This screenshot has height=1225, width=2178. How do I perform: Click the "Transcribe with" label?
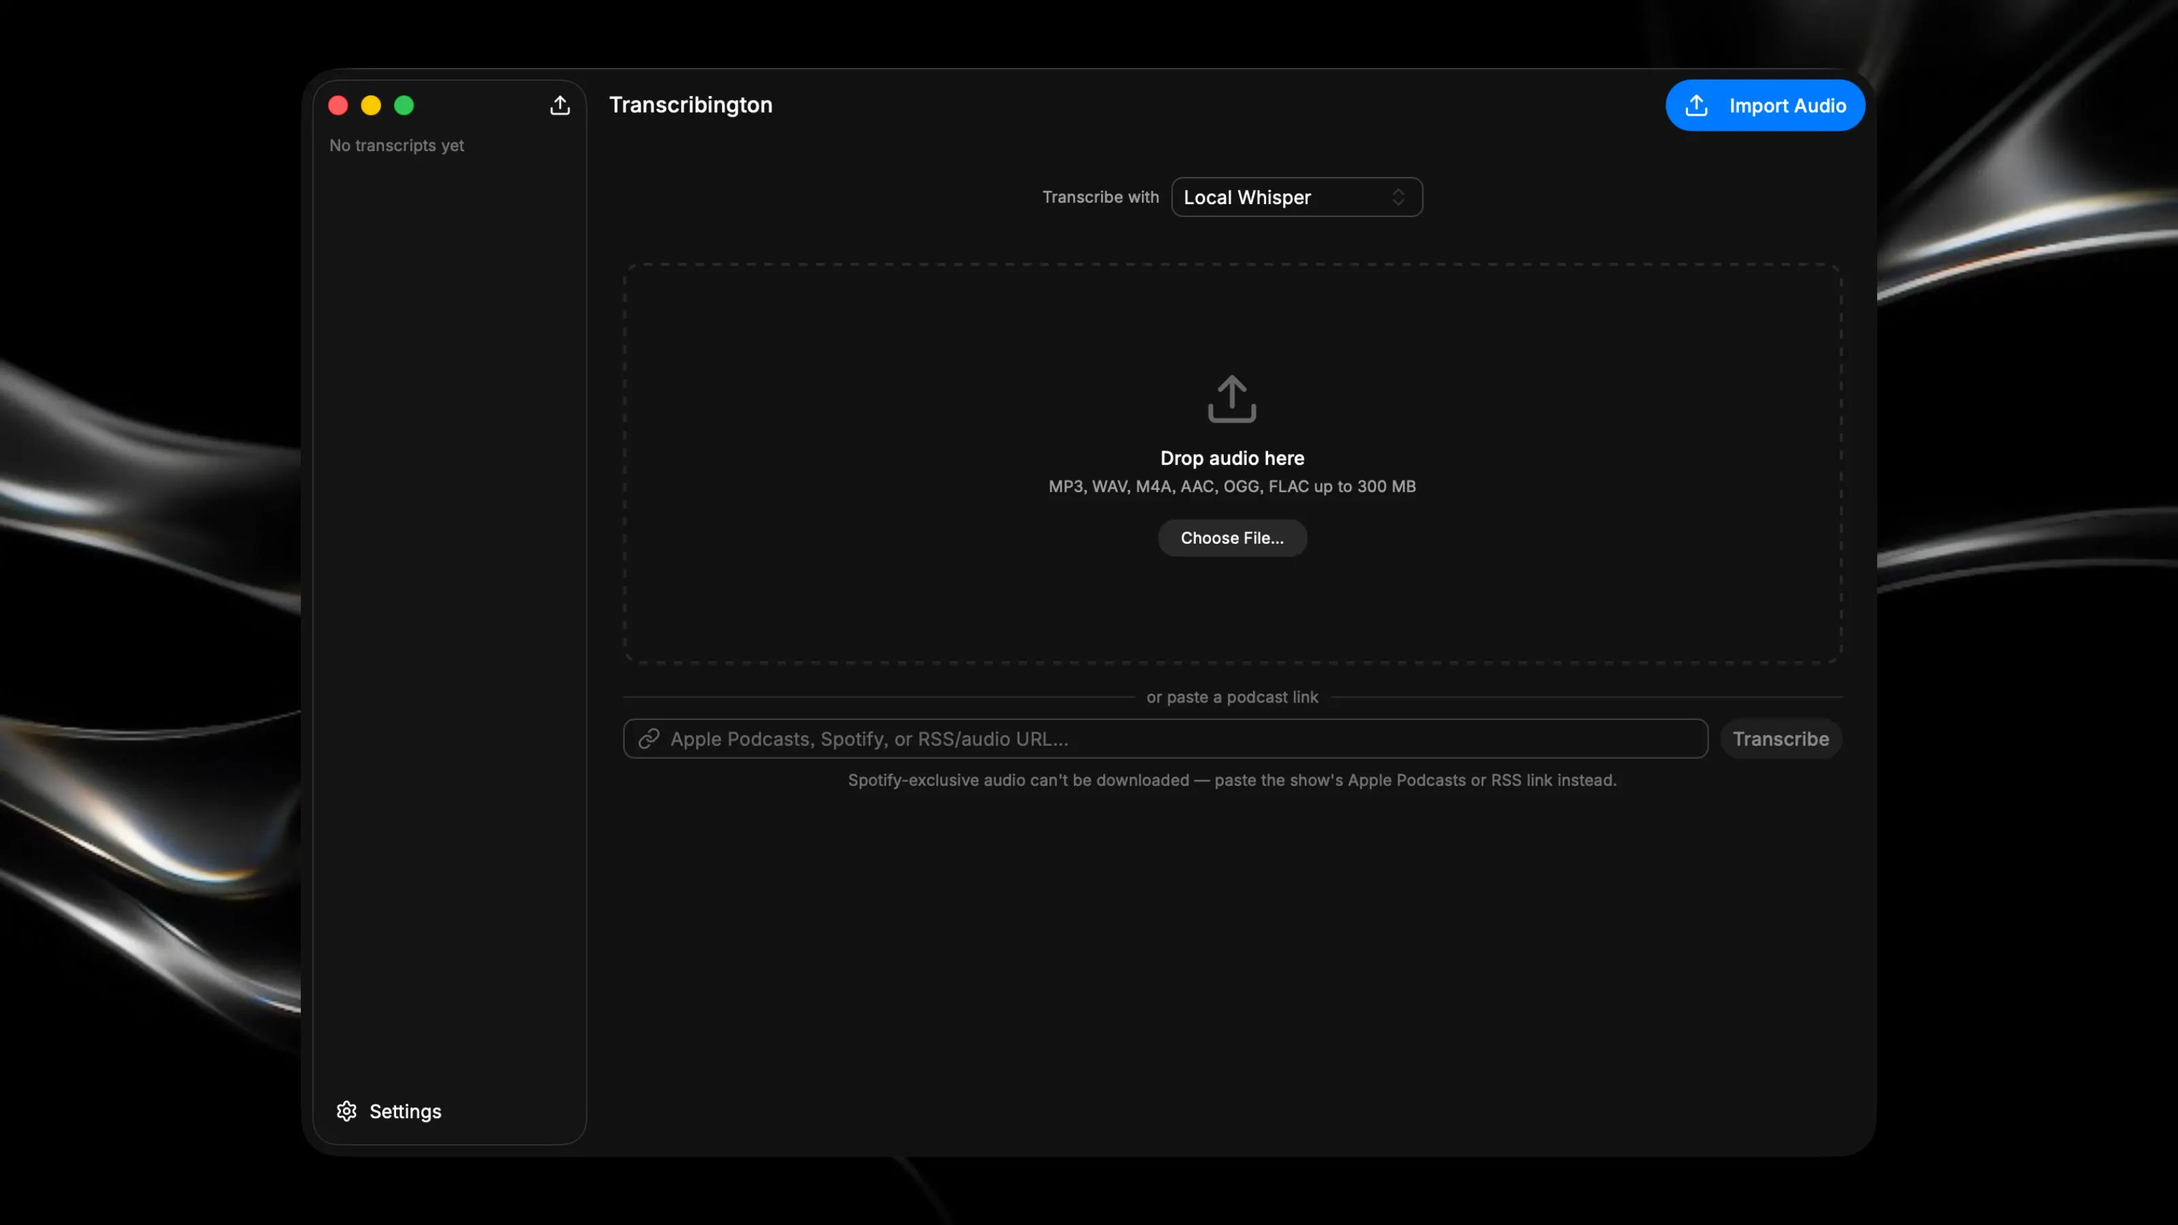(x=1100, y=197)
